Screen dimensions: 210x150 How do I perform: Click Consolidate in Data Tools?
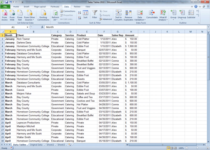tap(152, 15)
